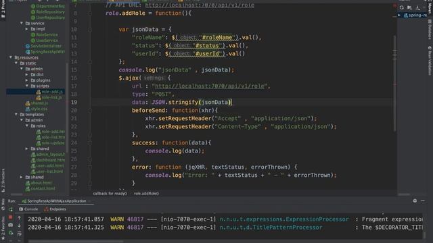The image size is (433, 243).
Task: Collapse the scripts folder
Action: pos(27,86)
